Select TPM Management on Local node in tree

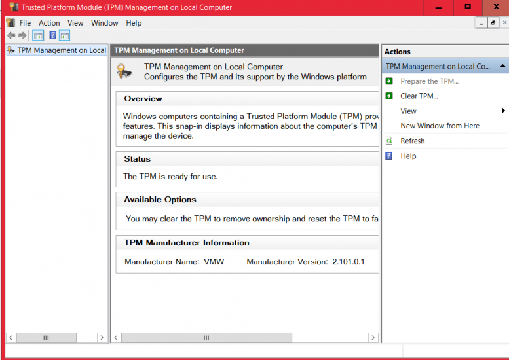pyautogui.click(x=61, y=50)
